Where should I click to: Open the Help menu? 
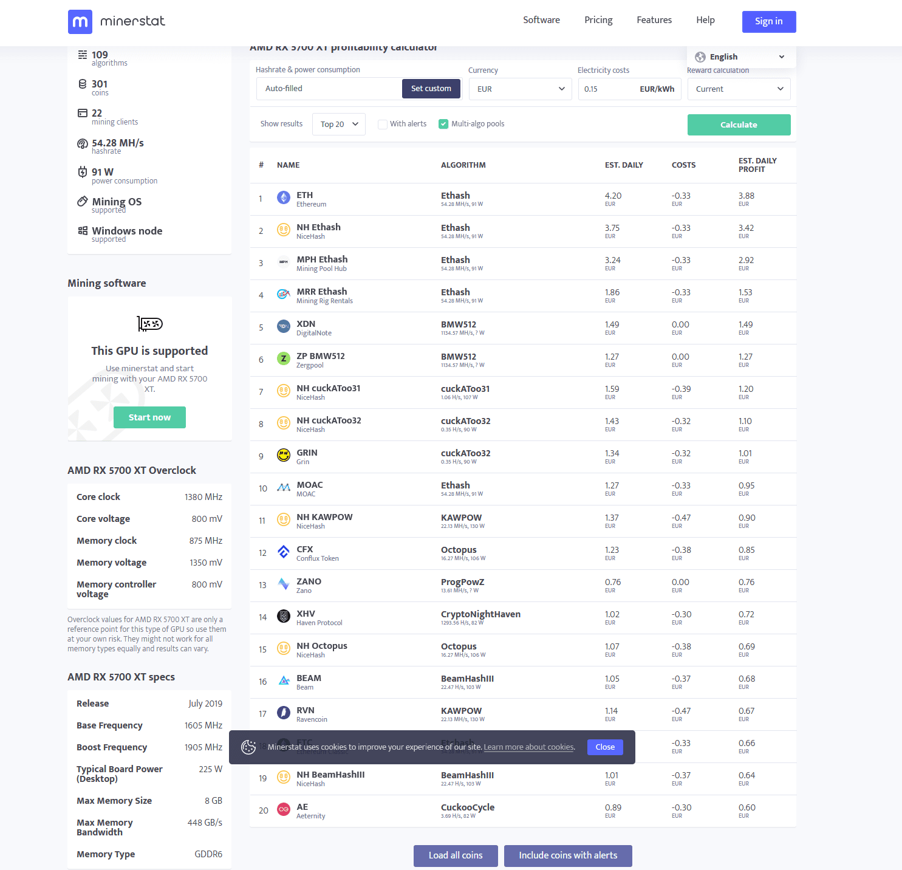click(x=705, y=20)
